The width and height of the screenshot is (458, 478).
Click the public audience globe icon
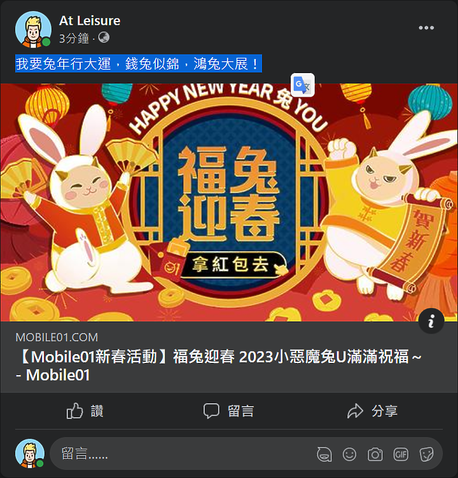[104, 38]
